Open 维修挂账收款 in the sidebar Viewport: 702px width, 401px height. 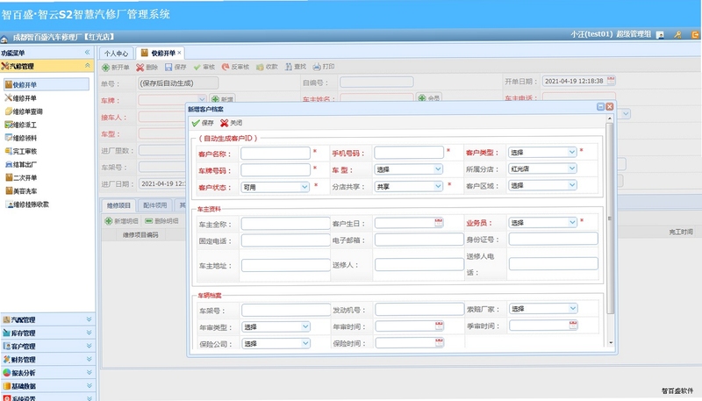pyautogui.click(x=27, y=204)
